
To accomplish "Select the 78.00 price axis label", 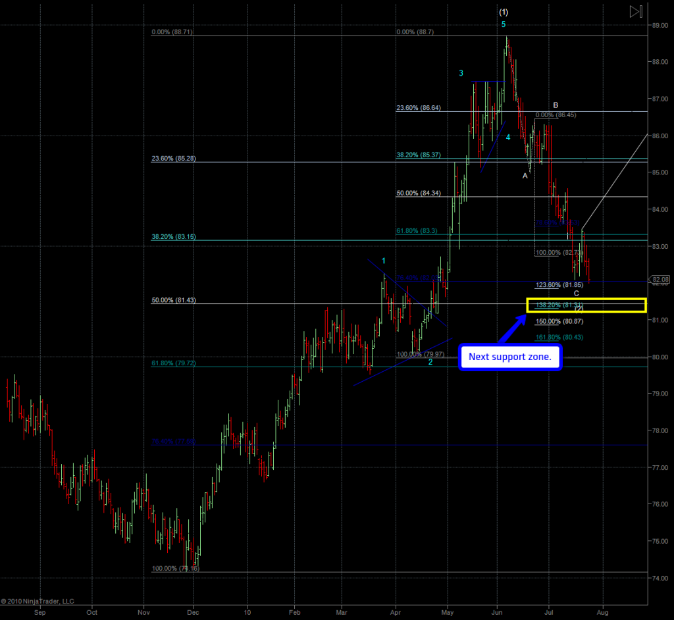I will pyautogui.click(x=660, y=431).
